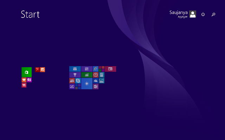Open the green Store tile
The height and width of the screenshot is (140, 225).
(x=27, y=72)
